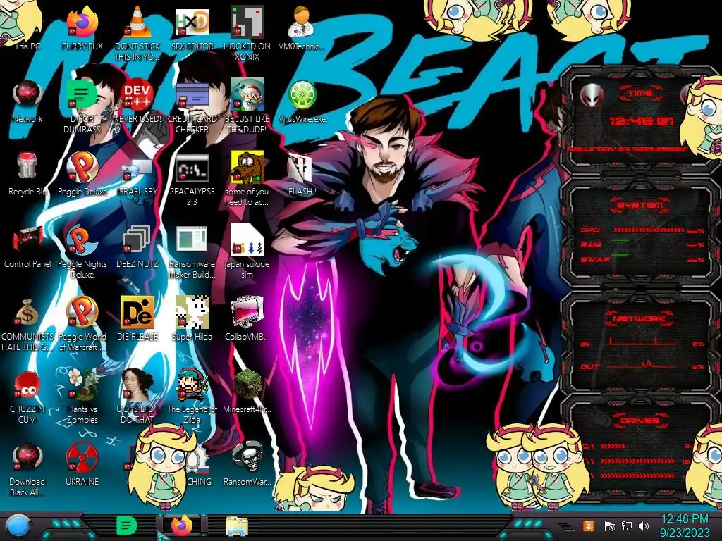Launch the Dev-C++ NEVER USED! shortcut
The width and height of the screenshot is (722, 541).
click(x=137, y=95)
